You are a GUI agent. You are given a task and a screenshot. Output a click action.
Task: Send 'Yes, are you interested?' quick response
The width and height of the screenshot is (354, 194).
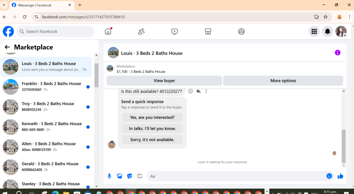pos(152,117)
